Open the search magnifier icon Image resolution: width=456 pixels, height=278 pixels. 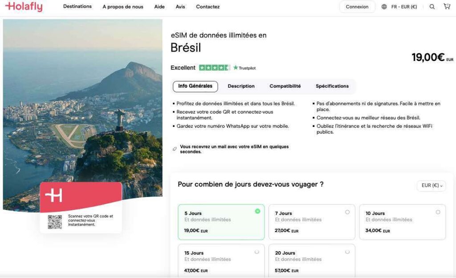tap(432, 7)
